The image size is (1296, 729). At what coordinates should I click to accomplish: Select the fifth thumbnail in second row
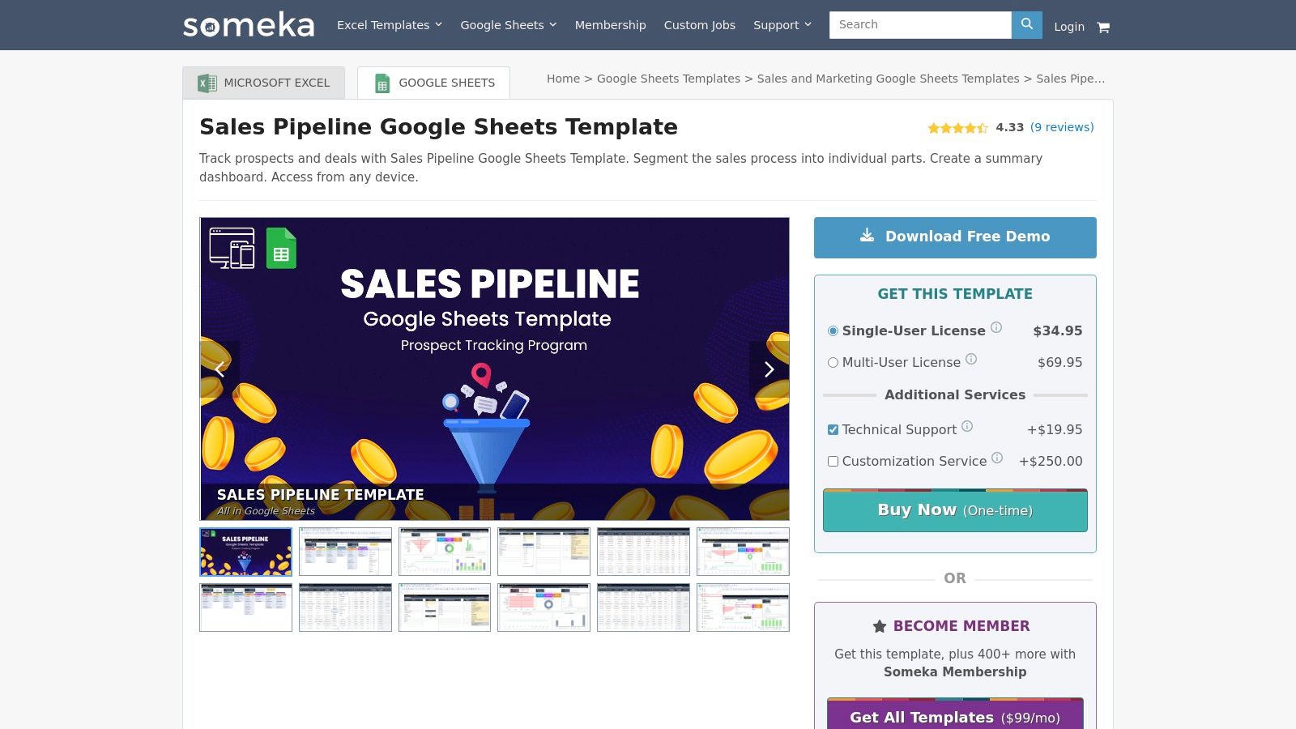tap(643, 607)
